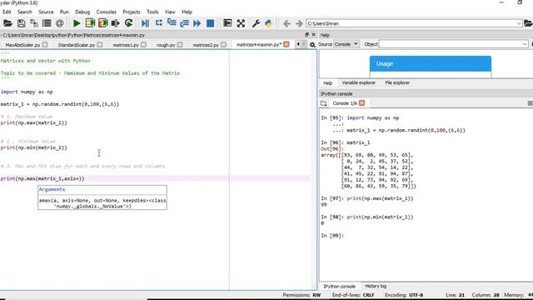This screenshot has width=533, height=300.
Task: Switch to rough.py editor tab
Action: (166, 45)
